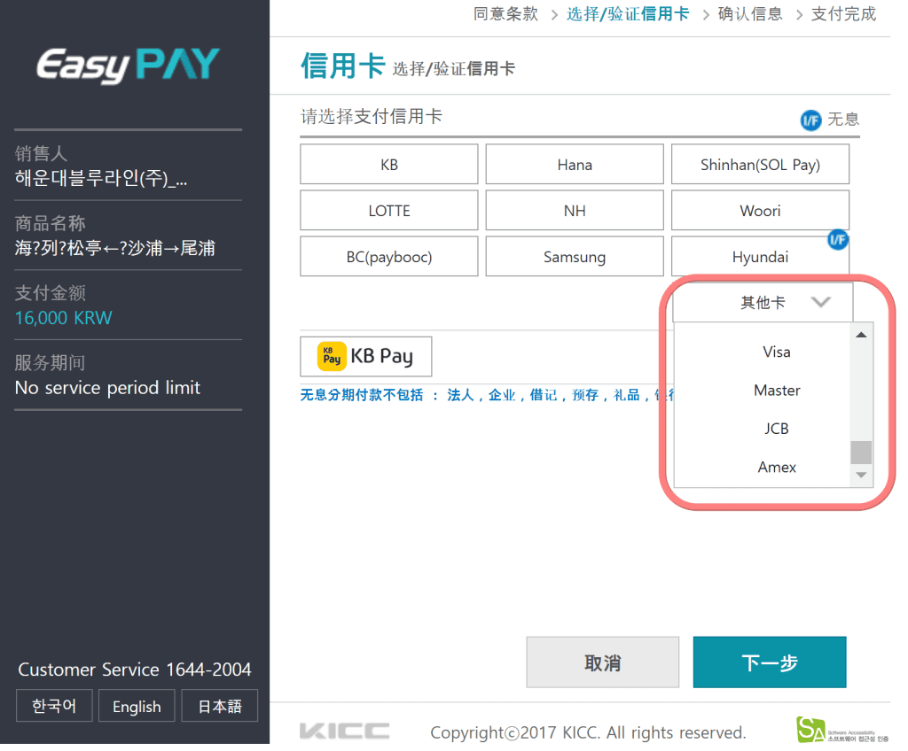Click the I/F badge on Hyundai

837,239
